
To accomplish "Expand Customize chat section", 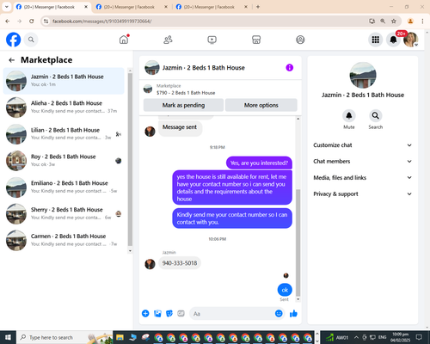I will point(363,145).
